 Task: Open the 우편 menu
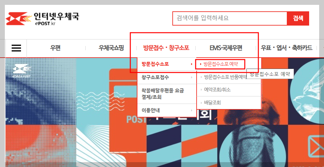pyautogui.click(x=55, y=48)
